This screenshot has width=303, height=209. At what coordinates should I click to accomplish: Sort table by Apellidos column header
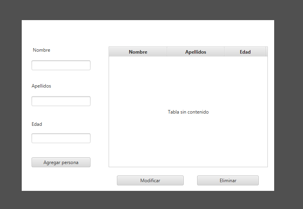(196, 52)
